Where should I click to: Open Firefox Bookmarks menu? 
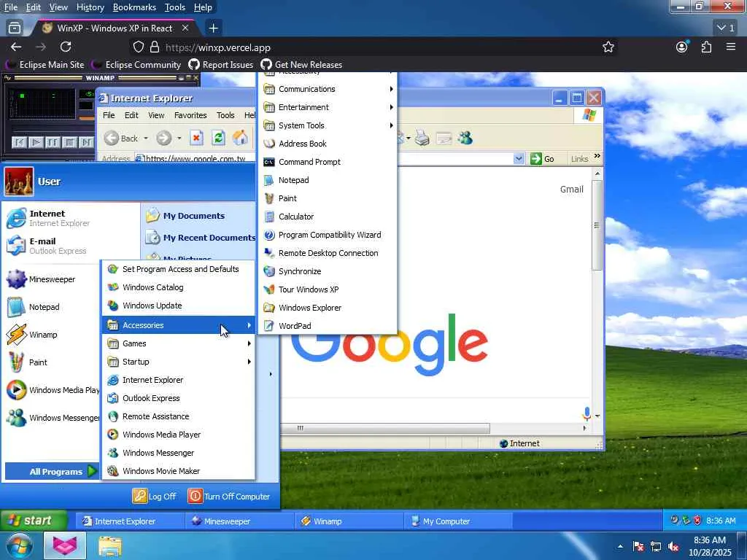134,7
